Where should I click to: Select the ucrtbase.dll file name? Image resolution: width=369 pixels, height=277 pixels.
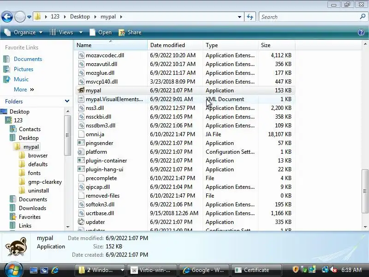click(100, 213)
